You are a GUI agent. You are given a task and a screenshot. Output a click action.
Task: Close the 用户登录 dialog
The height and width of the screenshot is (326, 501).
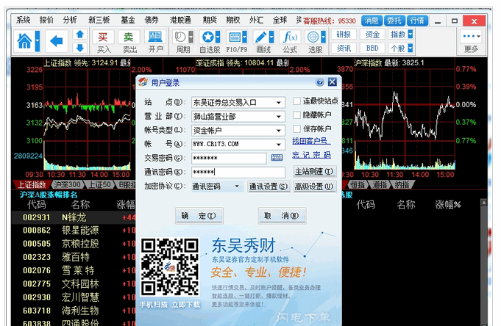[333, 82]
